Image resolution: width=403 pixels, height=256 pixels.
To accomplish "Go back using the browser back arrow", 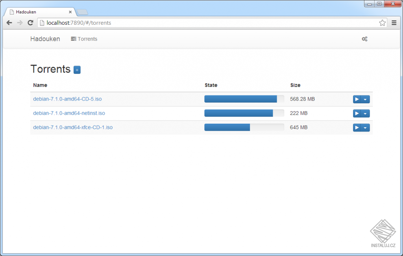I will click(x=9, y=23).
